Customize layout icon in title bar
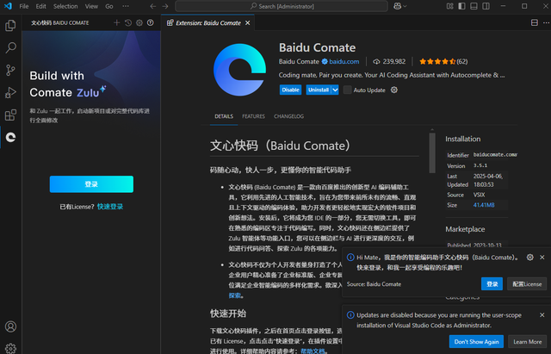The image size is (551, 354). pos(449,6)
